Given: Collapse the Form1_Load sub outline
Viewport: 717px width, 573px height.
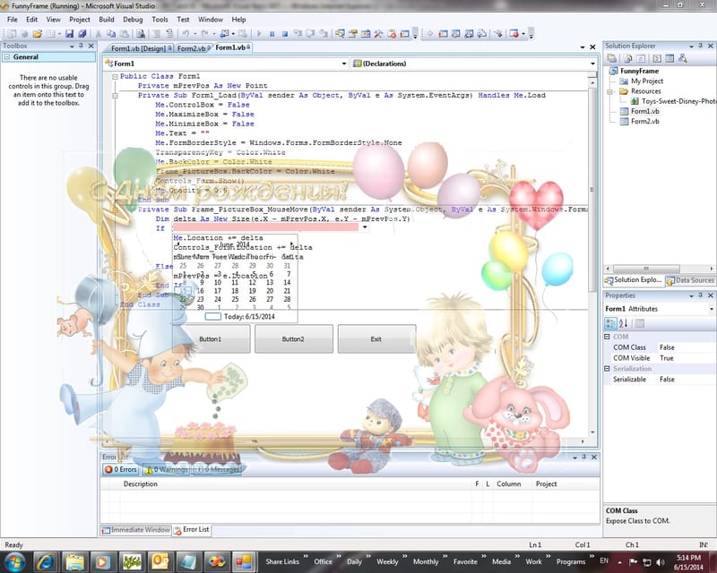Looking at the screenshot, I should (116, 96).
